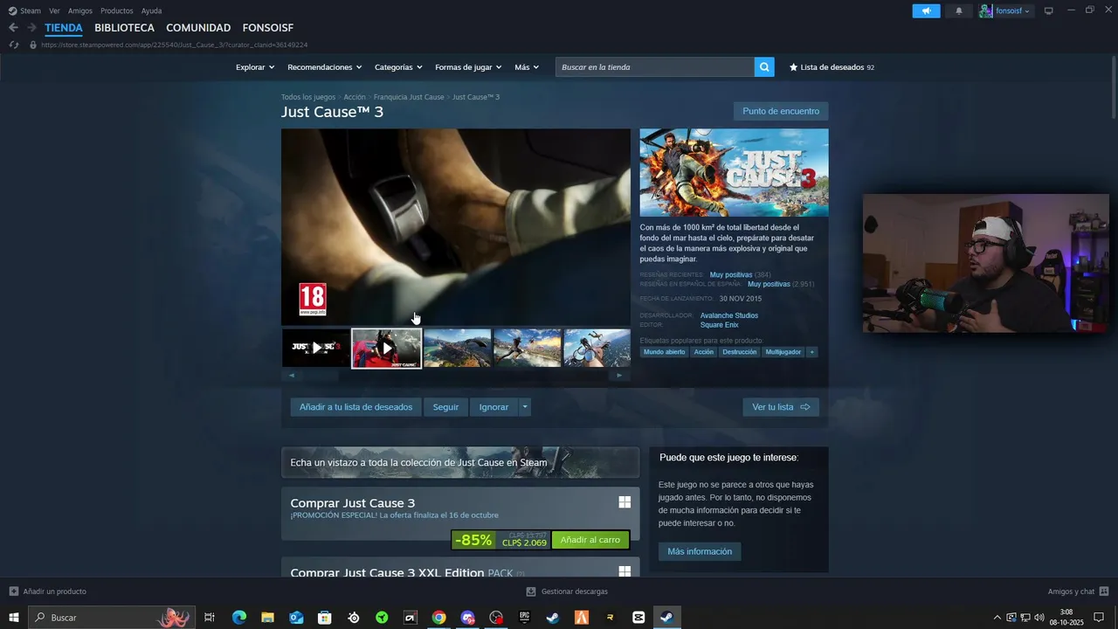The height and width of the screenshot is (629, 1118).
Task: Expand the Categorías dropdown
Action: tap(398, 67)
